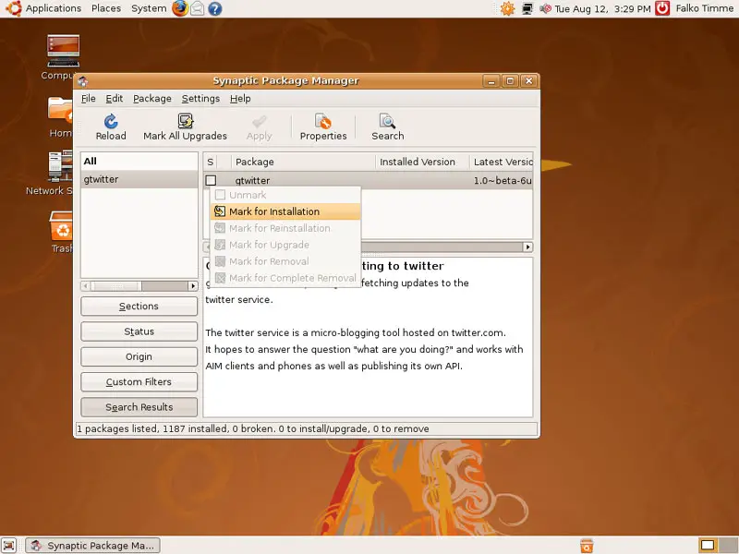Click the Status filter button
739x554 pixels.
[139, 331]
